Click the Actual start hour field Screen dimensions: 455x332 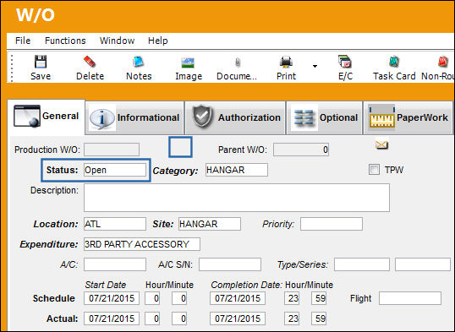[x=152, y=318]
